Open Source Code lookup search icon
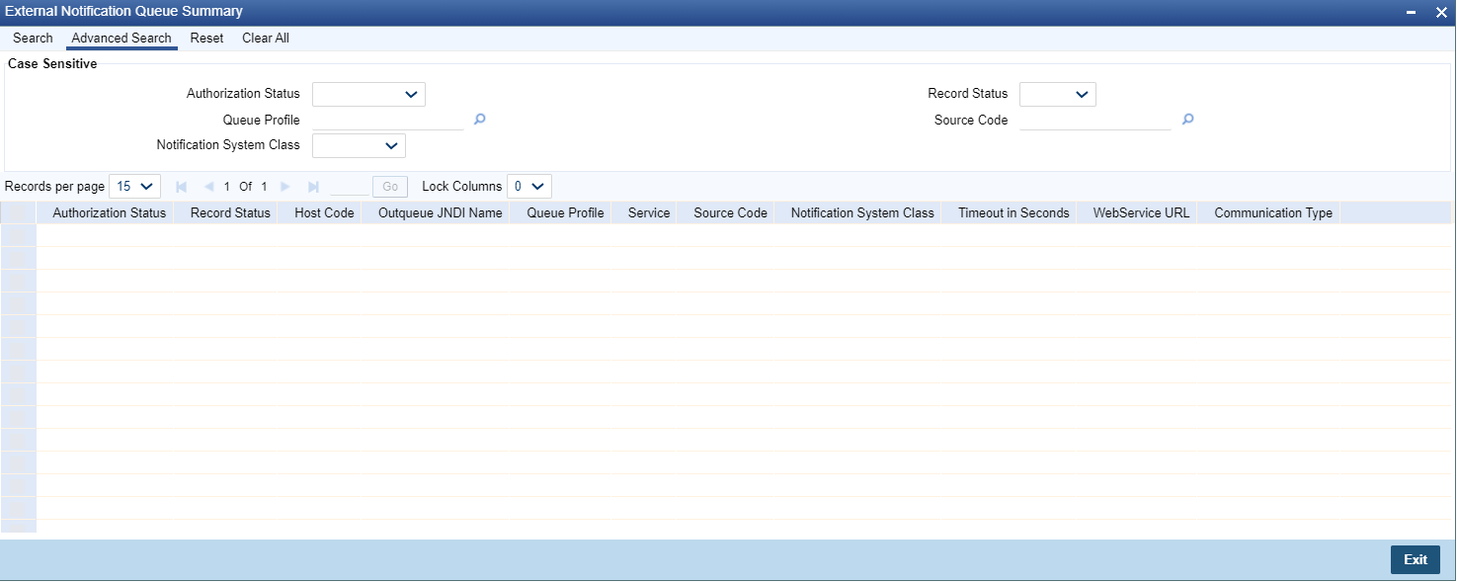1458x583 pixels. pyautogui.click(x=1187, y=120)
